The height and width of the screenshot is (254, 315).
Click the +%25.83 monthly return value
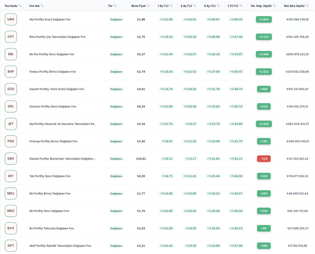click(x=166, y=72)
